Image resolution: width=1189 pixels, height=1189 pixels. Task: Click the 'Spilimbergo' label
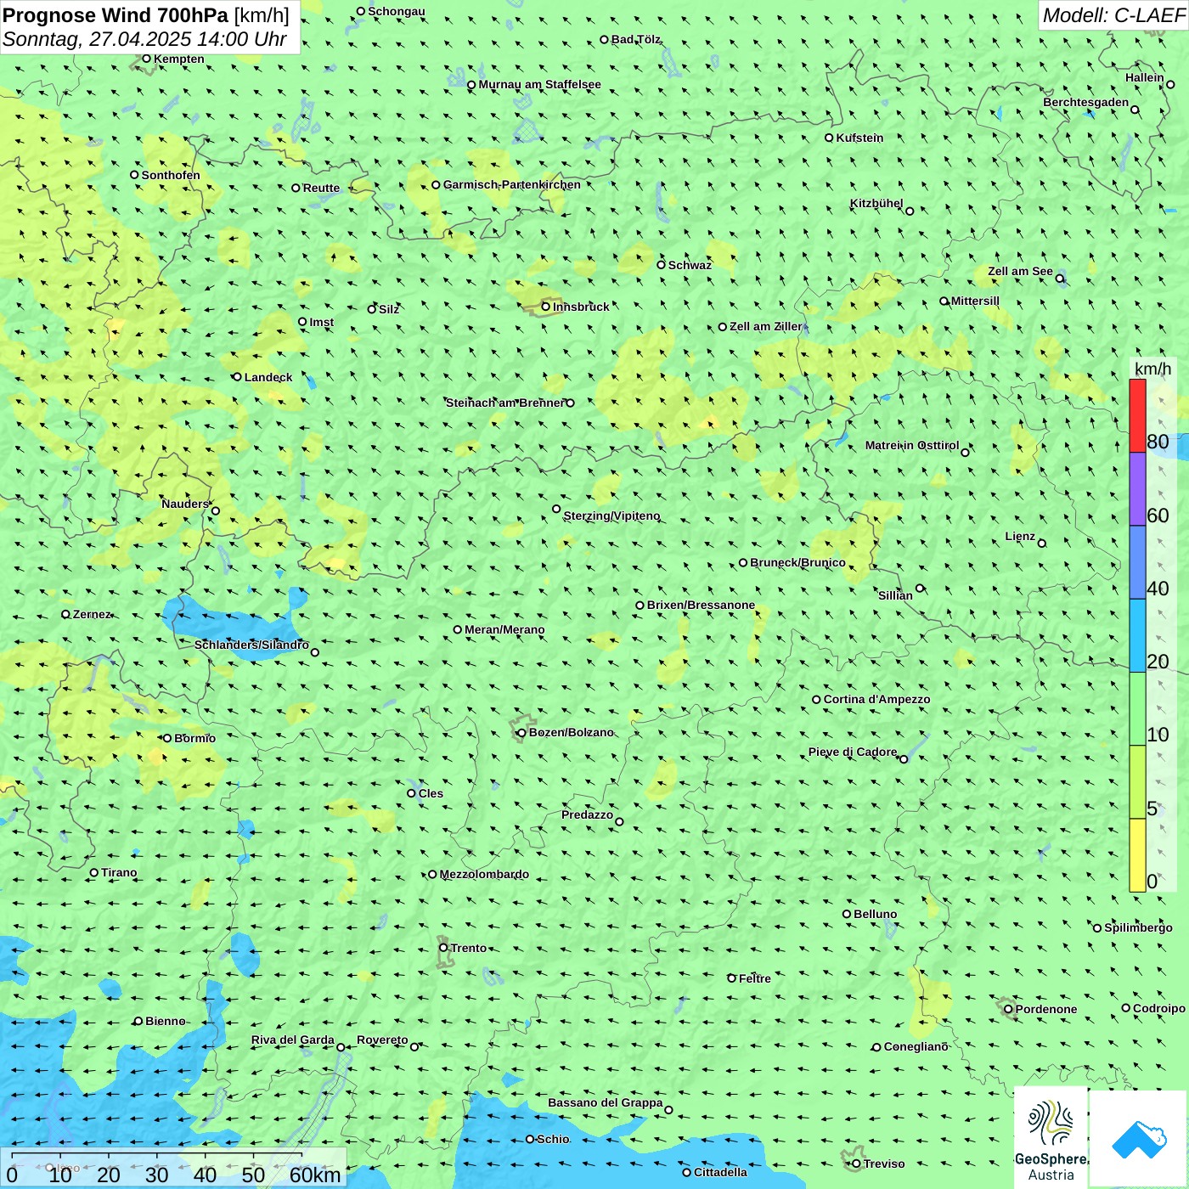click(x=1138, y=927)
